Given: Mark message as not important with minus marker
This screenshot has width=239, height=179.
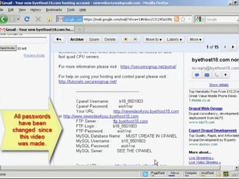Looking at the screenshot, I should pyautogui.click(x=135, y=39).
